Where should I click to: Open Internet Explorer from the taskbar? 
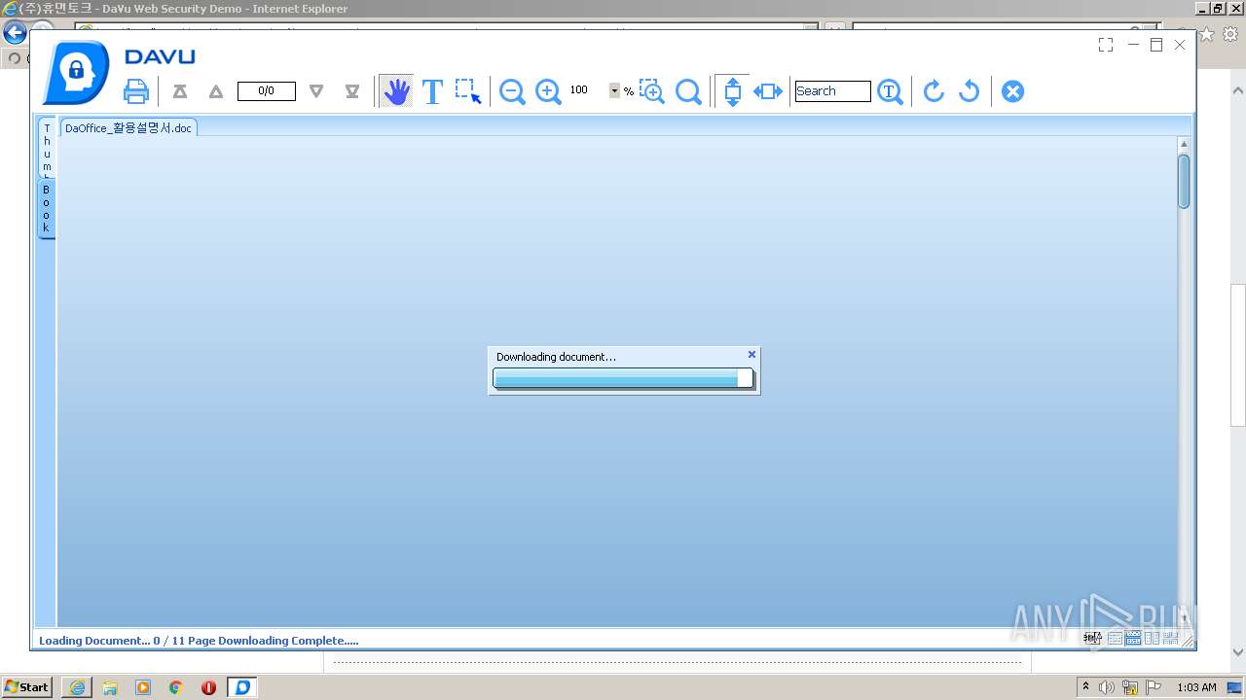click(x=77, y=687)
